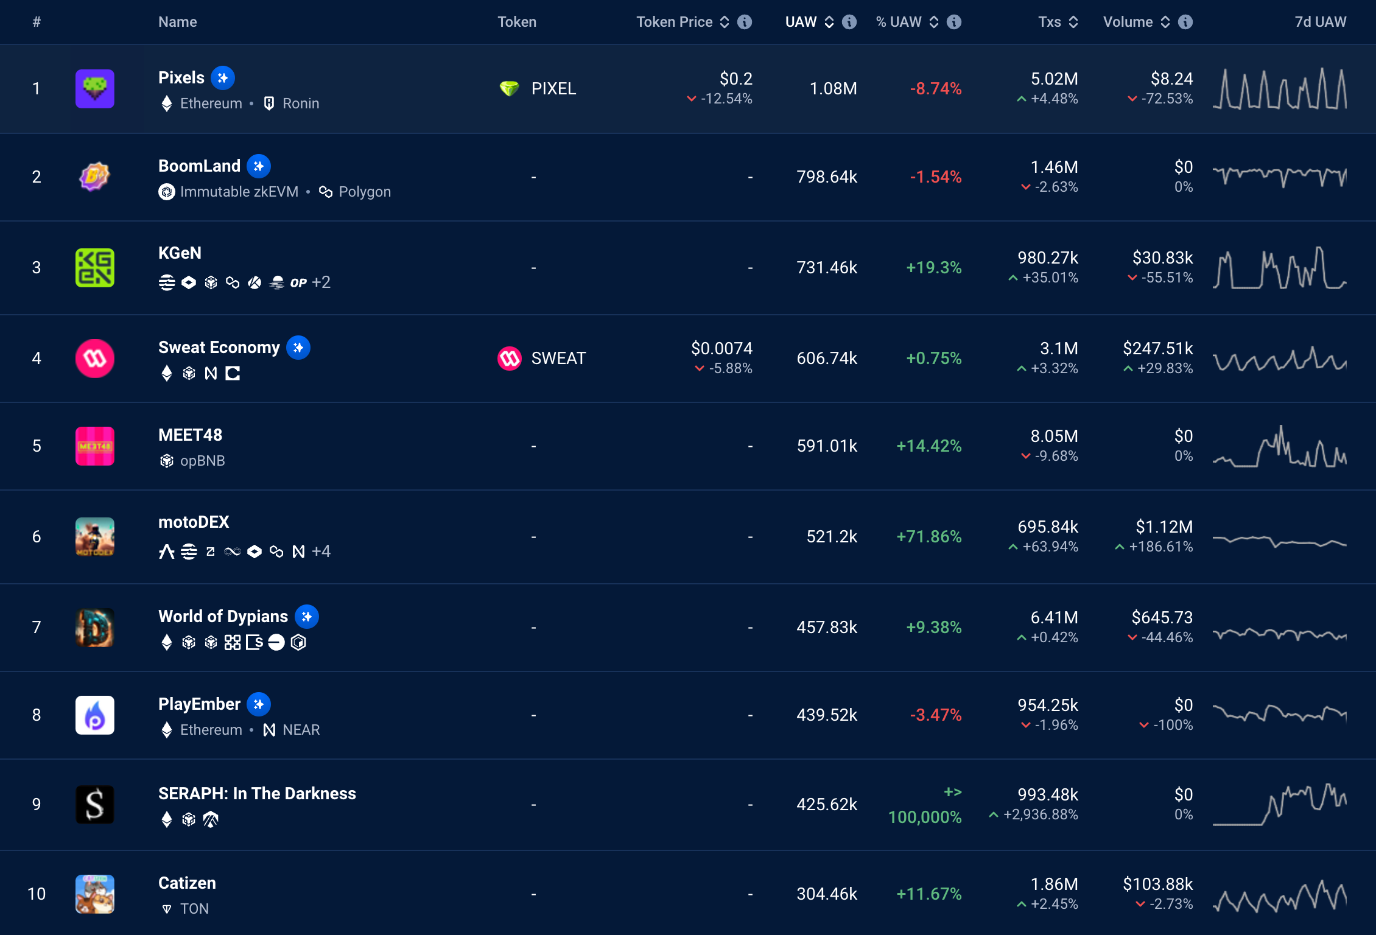Click the info icon beside Token Price
This screenshot has width=1376, height=935.
click(745, 22)
